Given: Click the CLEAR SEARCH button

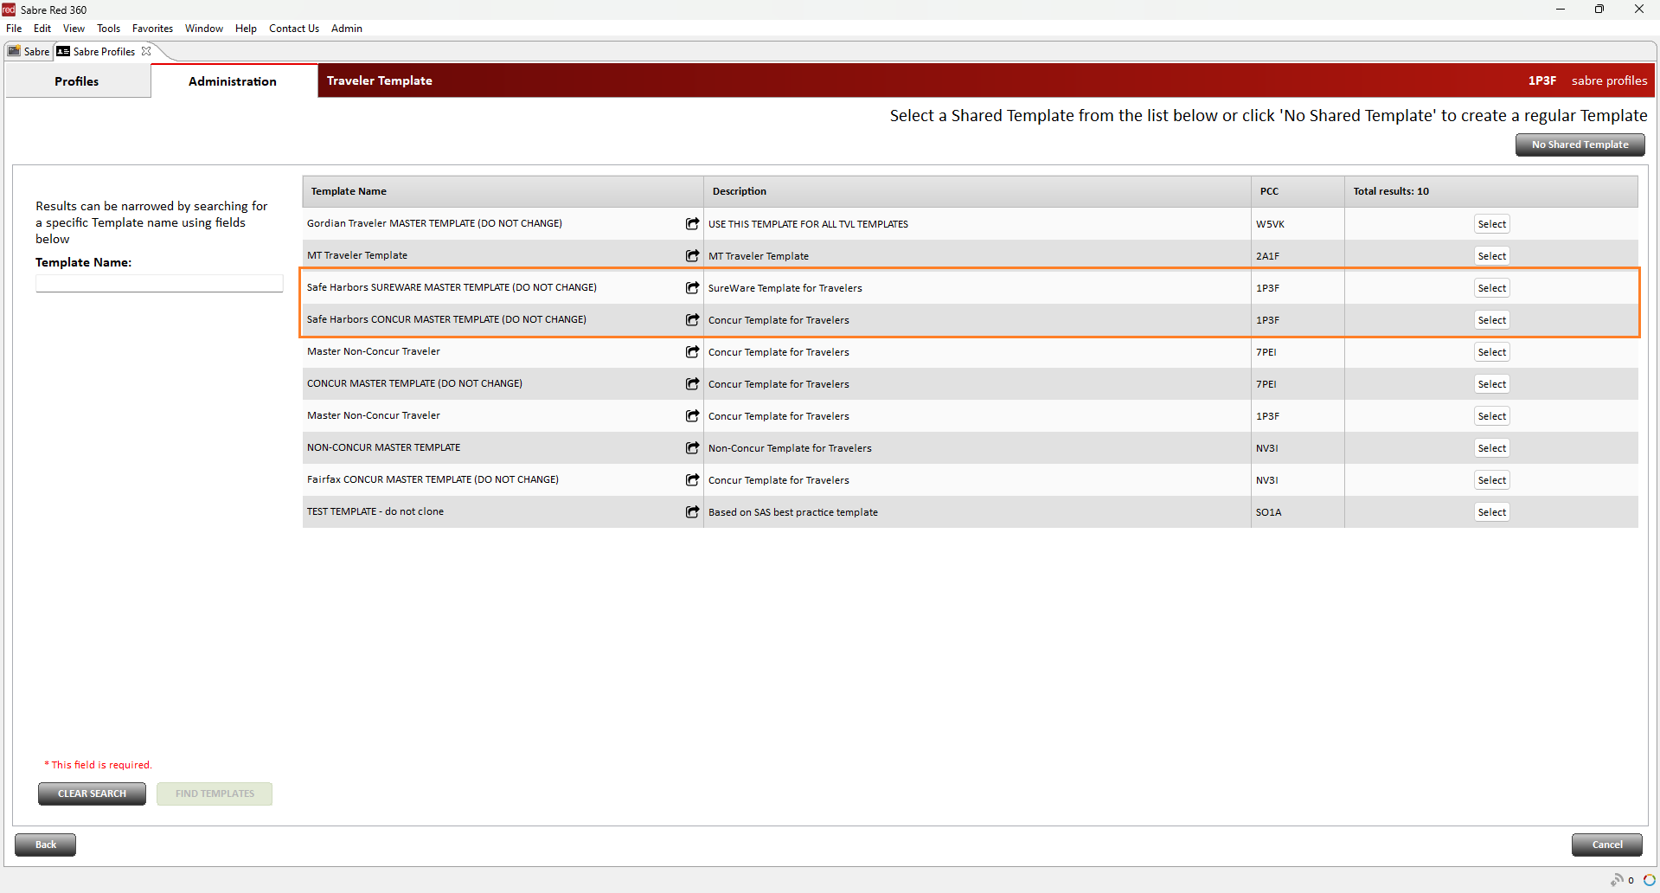Looking at the screenshot, I should (x=92, y=793).
